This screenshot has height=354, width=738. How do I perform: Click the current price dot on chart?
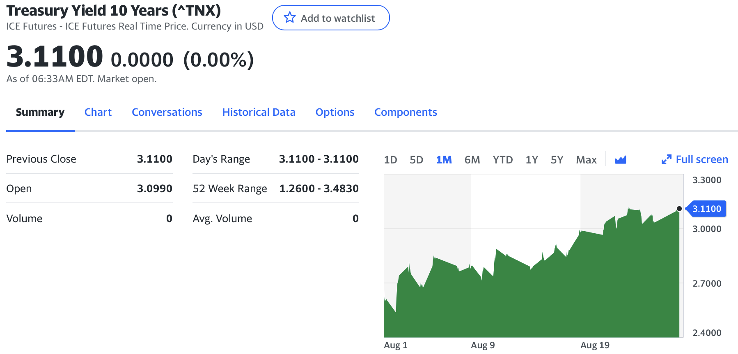pyautogui.click(x=679, y=209)
